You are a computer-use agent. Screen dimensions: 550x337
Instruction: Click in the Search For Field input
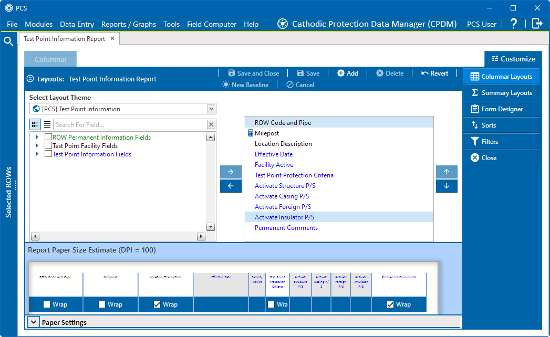130,124
